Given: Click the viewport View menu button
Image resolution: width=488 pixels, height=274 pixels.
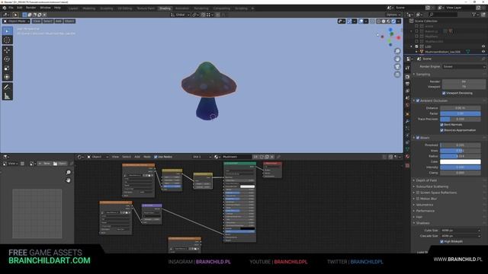Looking at the screenshot, I should pyautogui.click(x=37, y=21).
